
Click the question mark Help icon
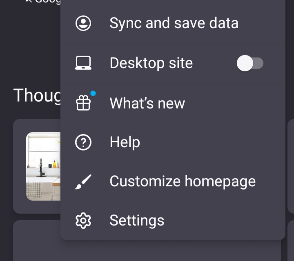(83, 143)
